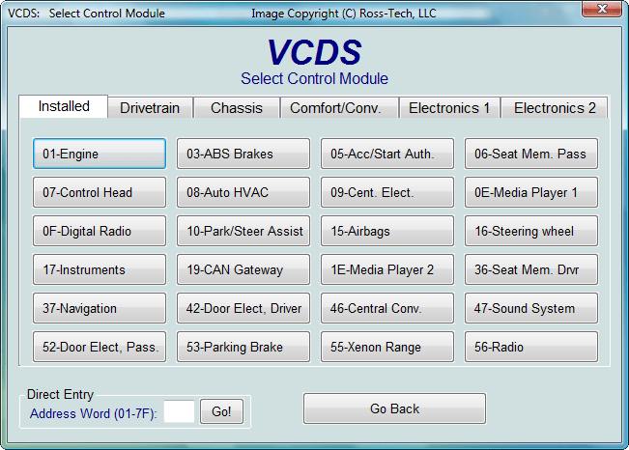Open the 01-Engine control module
629x450 pixels.
point(100,154)
